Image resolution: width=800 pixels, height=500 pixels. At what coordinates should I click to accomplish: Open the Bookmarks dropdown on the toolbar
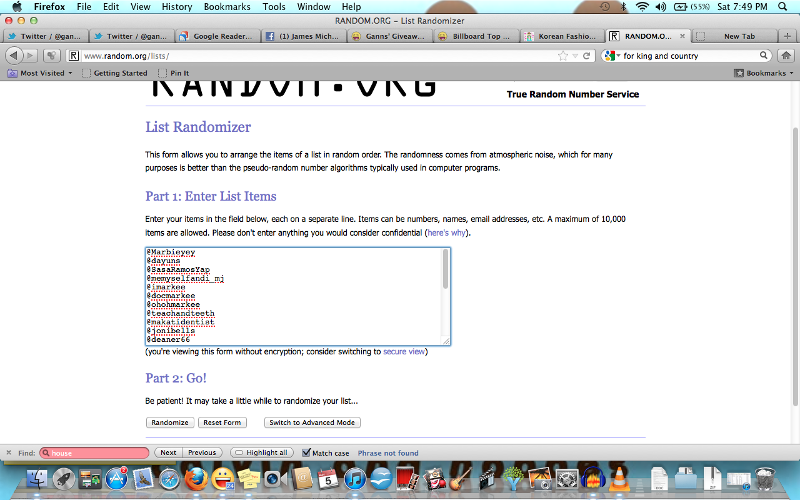pyautogui.click(x=764, y=73)
